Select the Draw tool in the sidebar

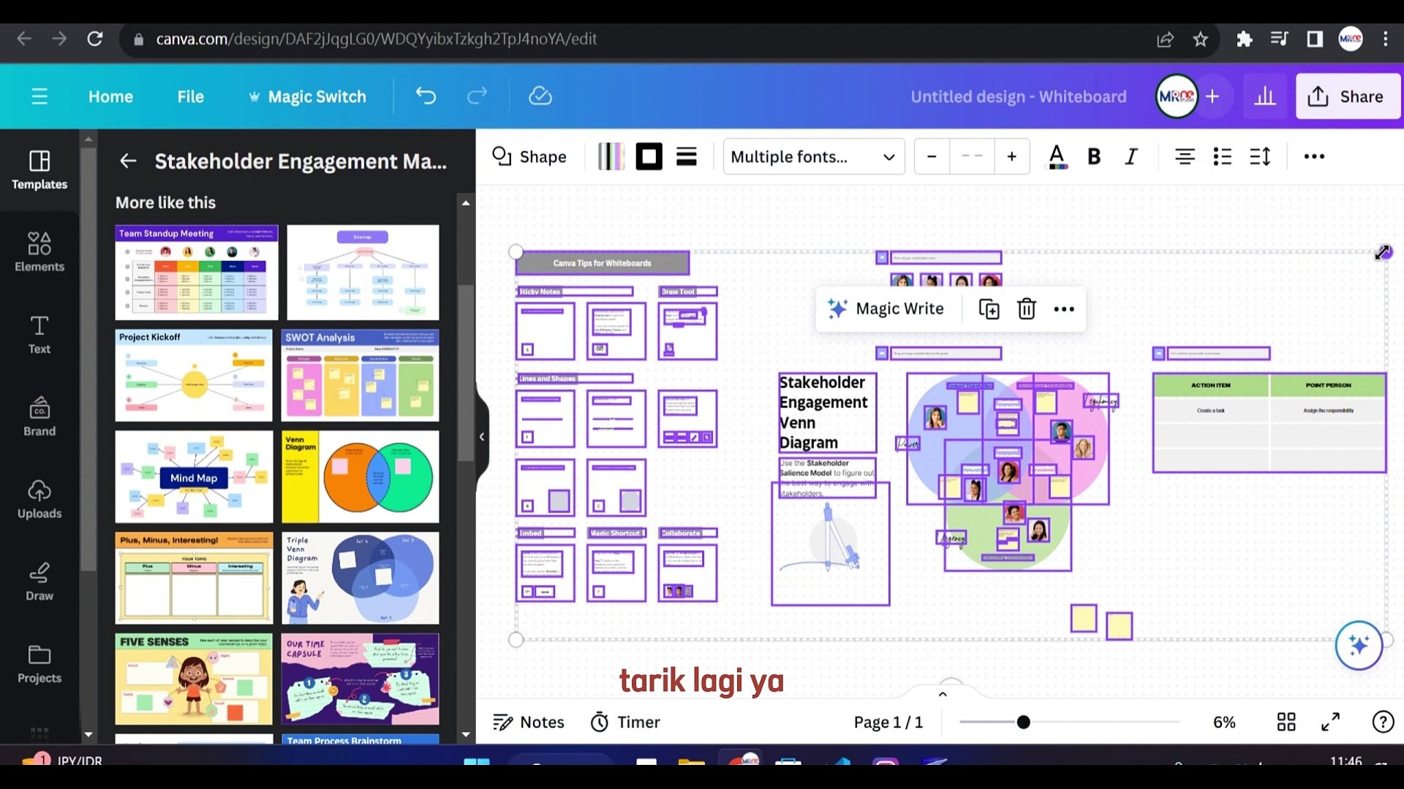click(39, 581)
